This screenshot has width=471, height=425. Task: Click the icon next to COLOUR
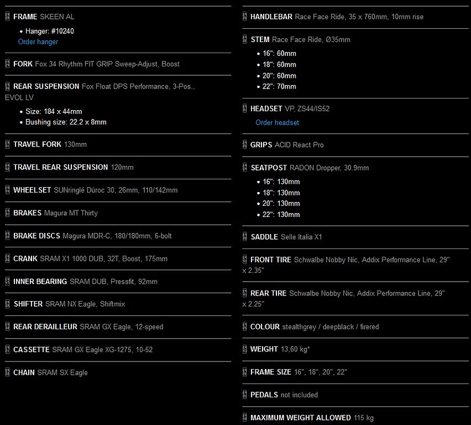pyautogui.click(x=245, y=326)
